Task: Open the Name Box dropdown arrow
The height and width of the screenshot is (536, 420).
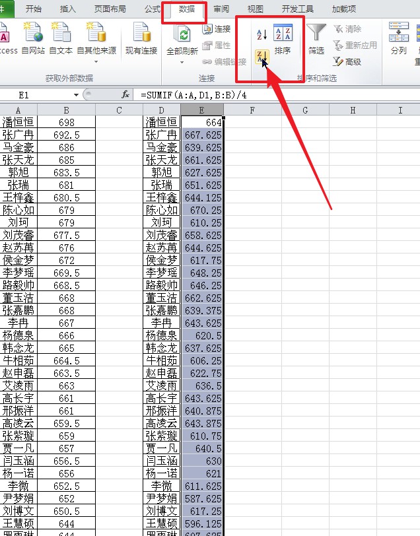Action: click(x=76, y=95)
